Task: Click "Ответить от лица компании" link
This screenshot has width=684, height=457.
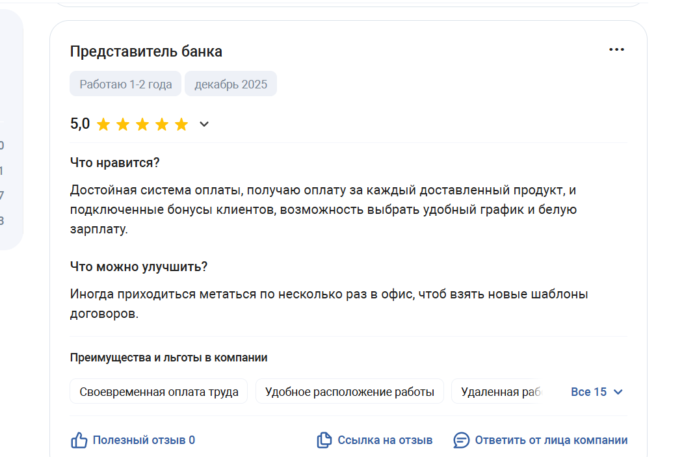Action: coord(551,440)
